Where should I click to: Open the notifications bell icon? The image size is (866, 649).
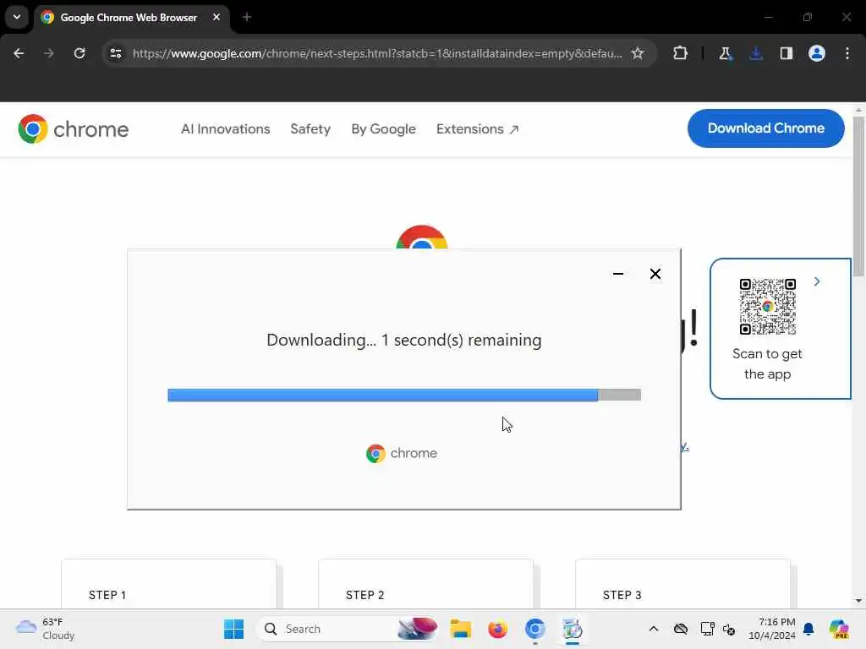(x=808, y=629)
